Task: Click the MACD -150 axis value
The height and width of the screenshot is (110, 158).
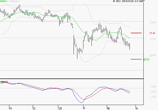Action: click(153, 97)
